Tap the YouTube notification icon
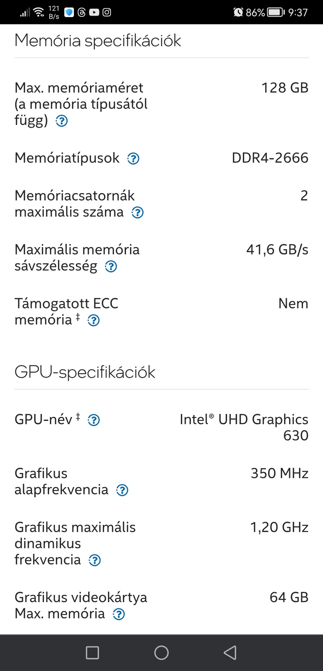Screen dimensions: 323x671 [94, 12]
